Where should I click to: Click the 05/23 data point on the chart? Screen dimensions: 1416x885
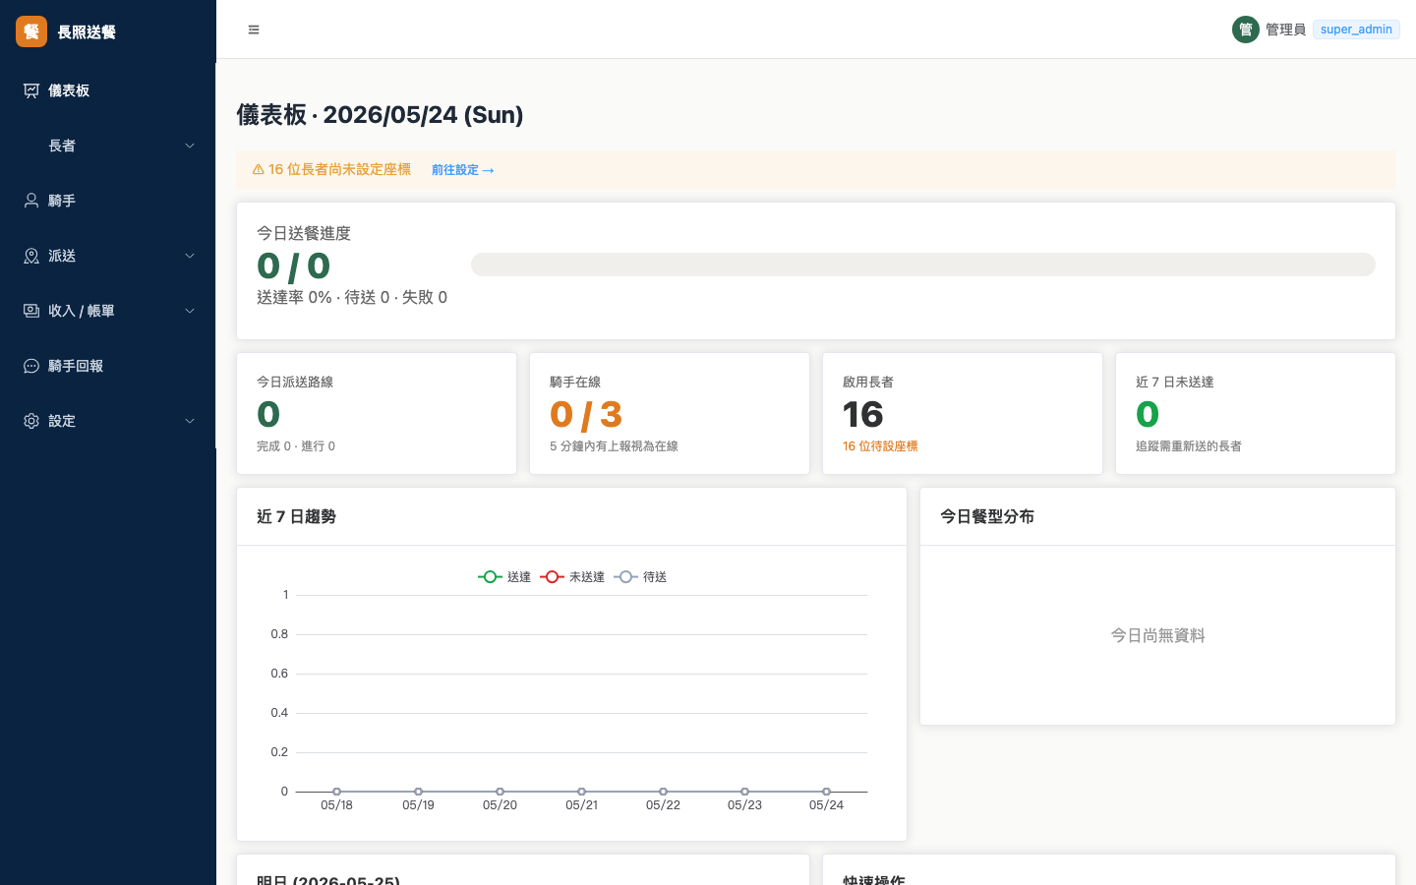744,792
